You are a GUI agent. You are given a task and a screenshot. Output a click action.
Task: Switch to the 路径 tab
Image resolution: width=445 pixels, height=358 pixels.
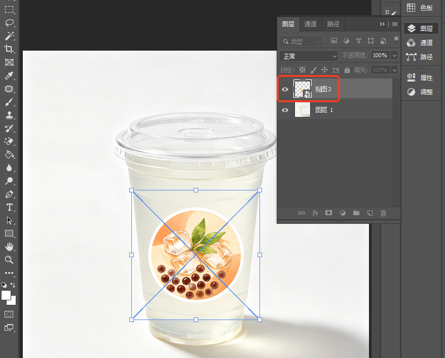(333, 24)
